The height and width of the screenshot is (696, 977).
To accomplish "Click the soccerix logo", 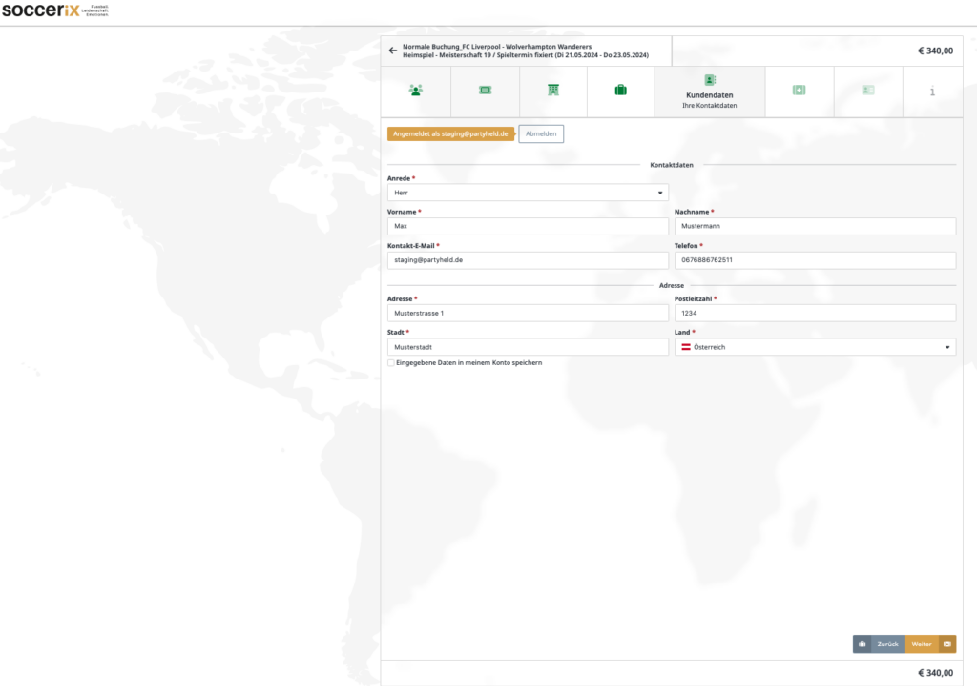I will point(54,10).
